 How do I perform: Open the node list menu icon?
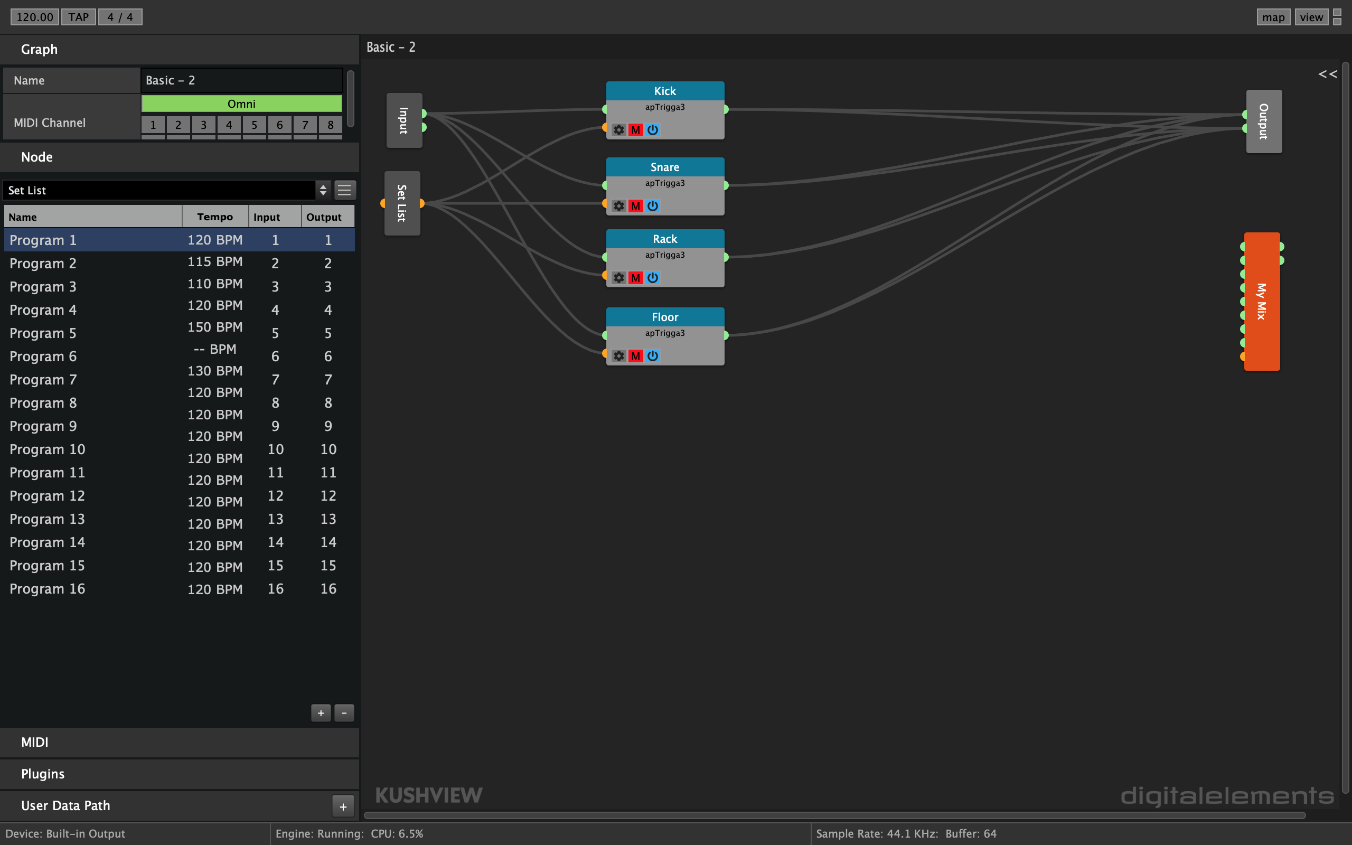(x=345, y=190)
